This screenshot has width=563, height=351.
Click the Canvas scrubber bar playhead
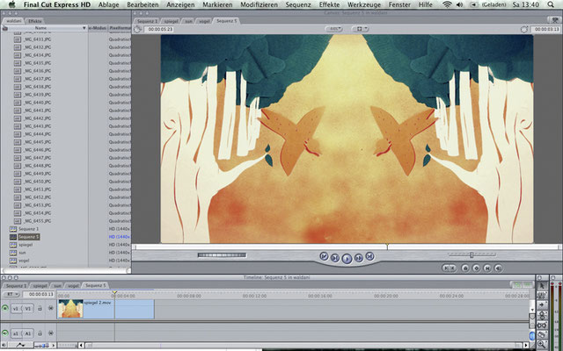(387, 247)
